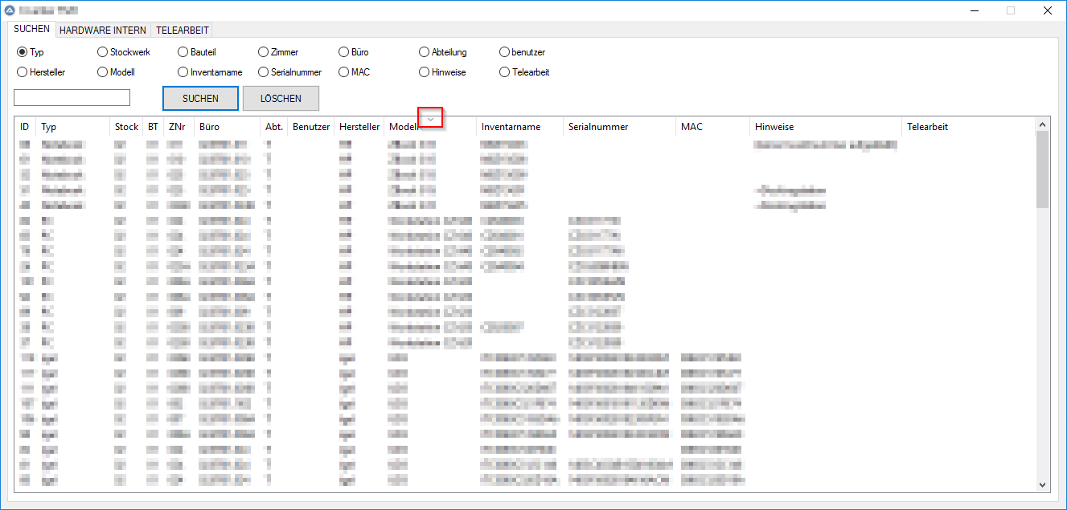
Task: Click the ID column header
Action: 25,127
